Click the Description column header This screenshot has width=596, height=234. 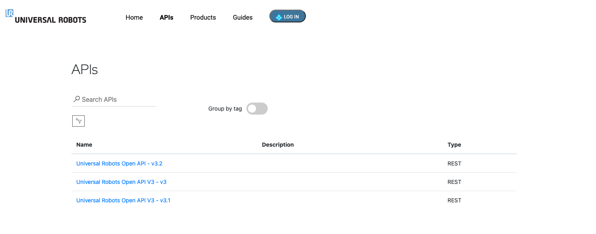[x=278, y=145]
